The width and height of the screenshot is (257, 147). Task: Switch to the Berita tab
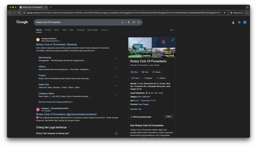point(56,30)
